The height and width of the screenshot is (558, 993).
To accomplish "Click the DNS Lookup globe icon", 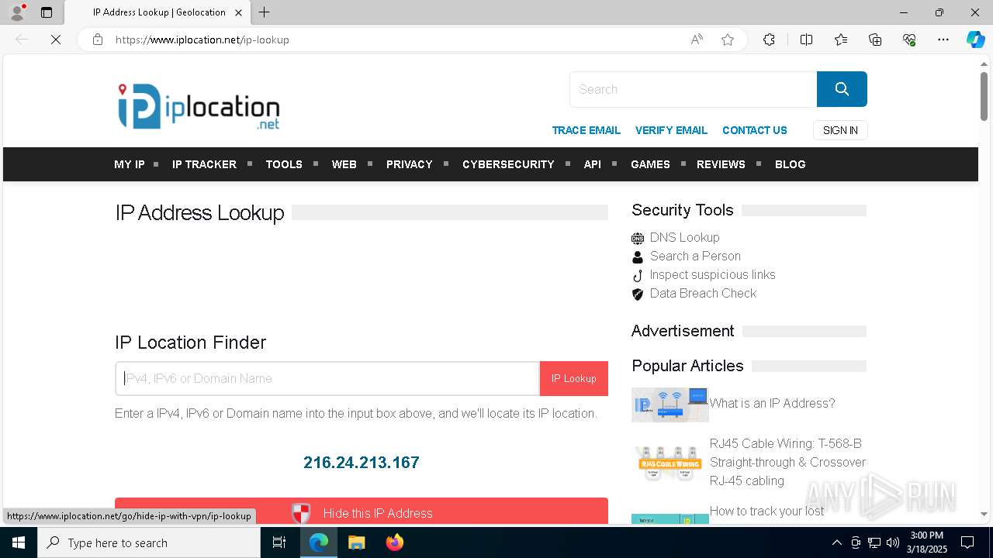I will point(638,238).
